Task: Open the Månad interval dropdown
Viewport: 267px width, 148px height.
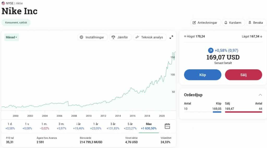Action: coord(11,37)
